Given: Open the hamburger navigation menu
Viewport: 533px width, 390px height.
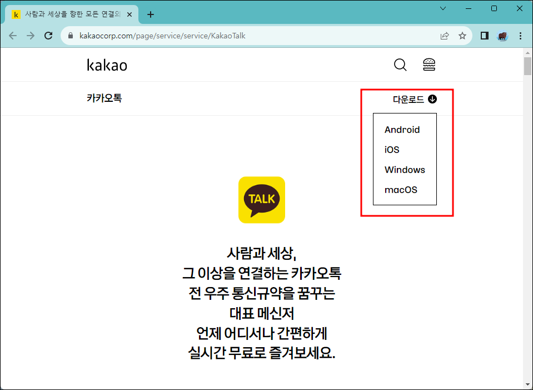Looking at the screenshot, I should click(x=429, y=65).
